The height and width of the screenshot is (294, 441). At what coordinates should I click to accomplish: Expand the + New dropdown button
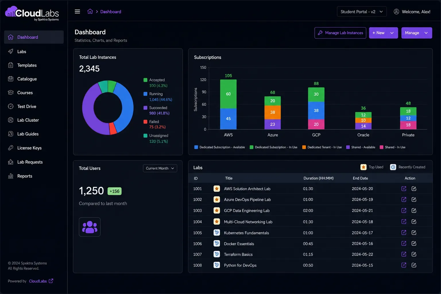click(x=383, y=33)
